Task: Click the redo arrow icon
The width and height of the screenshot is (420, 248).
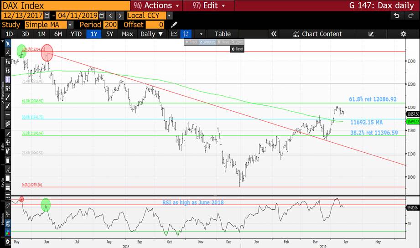Action: 411,15
